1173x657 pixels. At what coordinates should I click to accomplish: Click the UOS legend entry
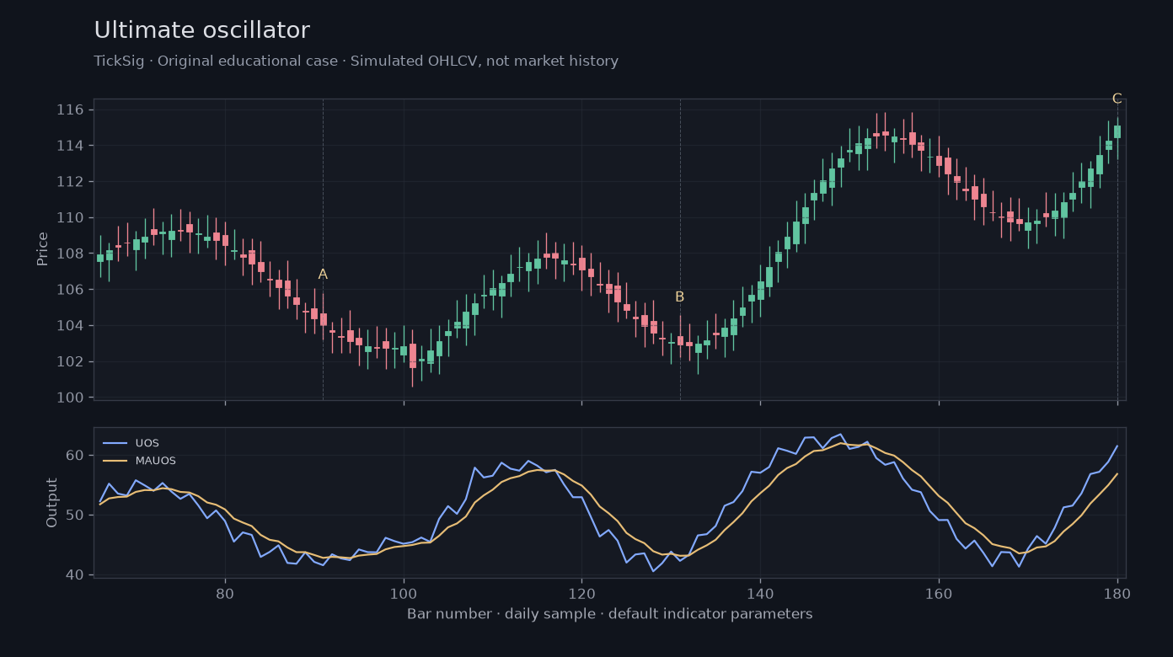click(131, 443)
